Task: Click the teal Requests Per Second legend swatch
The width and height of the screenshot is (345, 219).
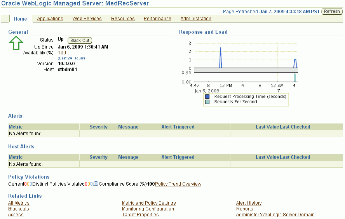Action: pyautogui.click(x=207, y=102)
